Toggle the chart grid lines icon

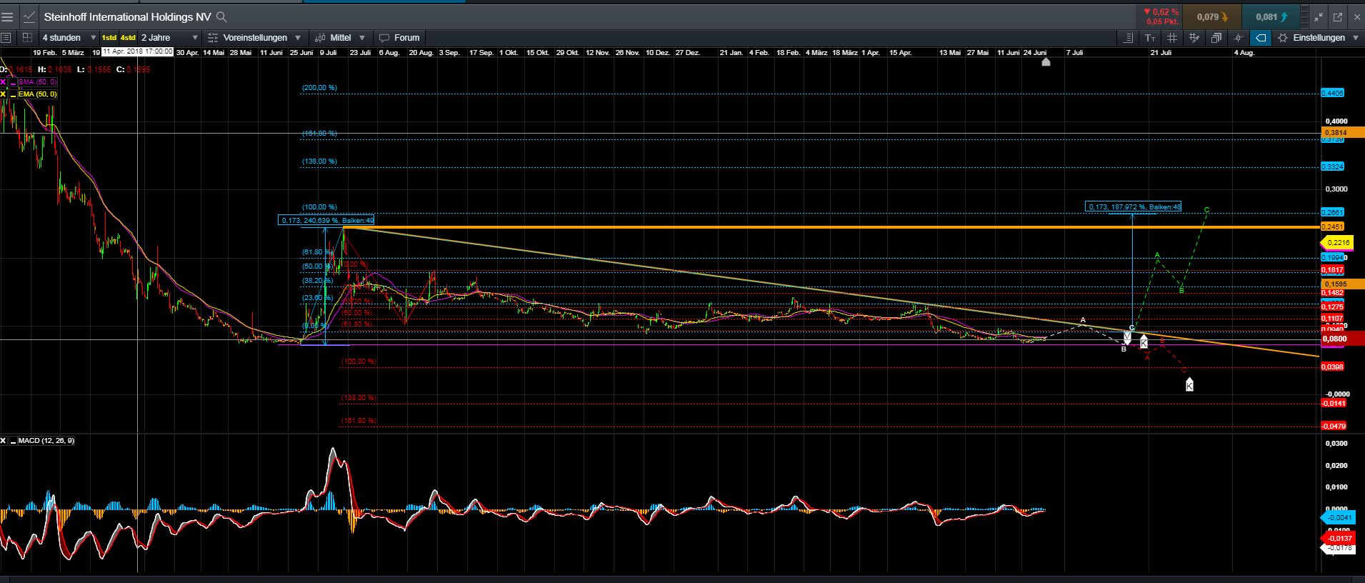point(1172,38)
